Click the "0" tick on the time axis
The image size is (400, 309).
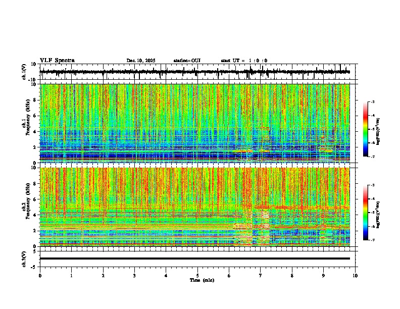click(40, 276)
